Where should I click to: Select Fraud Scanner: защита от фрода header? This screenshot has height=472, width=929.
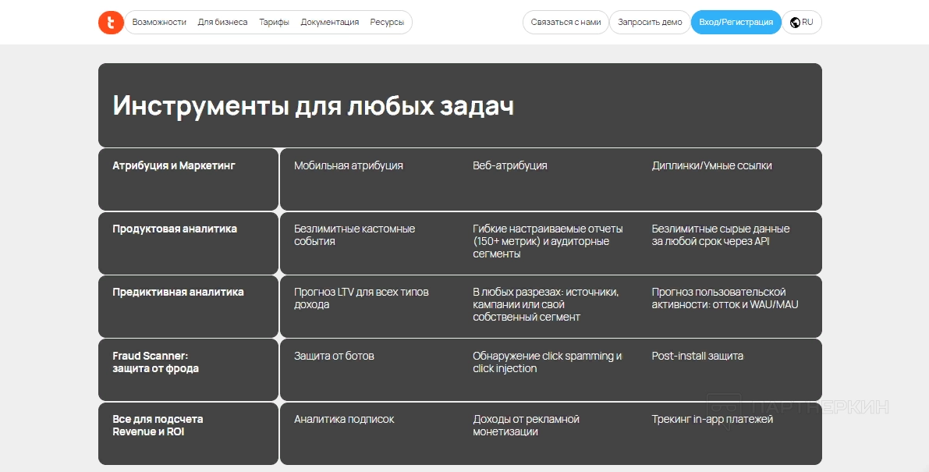[x=156, y=363]
